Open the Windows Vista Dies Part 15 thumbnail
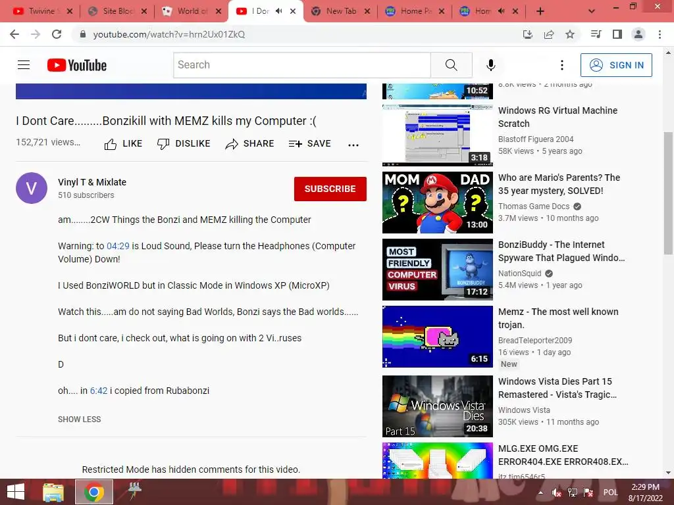 (x=438, y=406)
